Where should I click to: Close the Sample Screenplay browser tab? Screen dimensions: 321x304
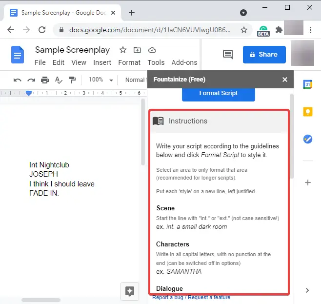[x=113, y=13]
